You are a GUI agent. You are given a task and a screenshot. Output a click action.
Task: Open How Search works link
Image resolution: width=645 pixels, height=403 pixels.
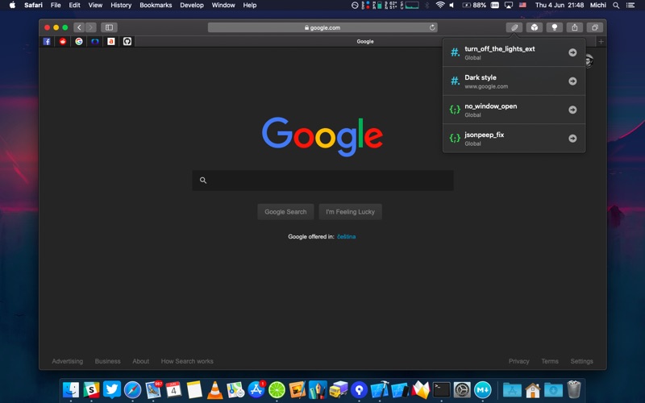187,361
